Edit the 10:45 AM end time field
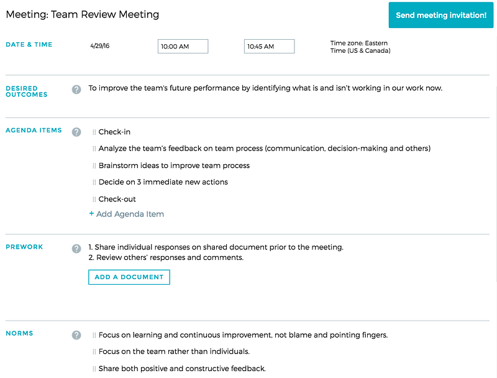Image resolution: width=497 pixels, height=378 pixels. pos(269,46)
